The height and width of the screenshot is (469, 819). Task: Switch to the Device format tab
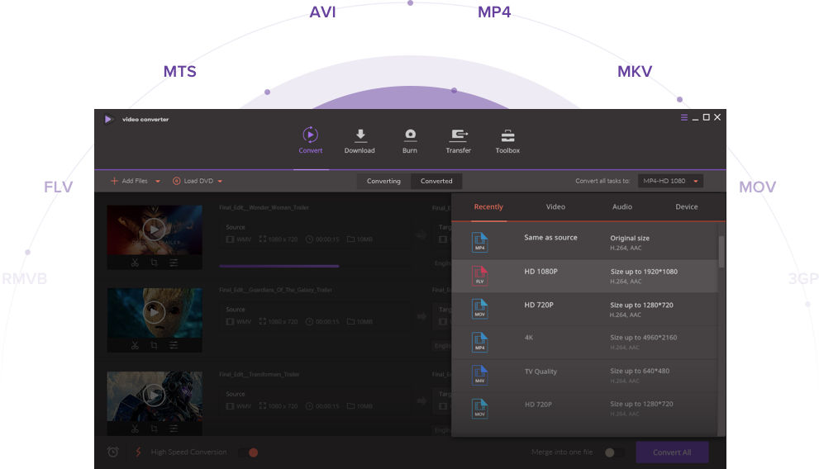[x=686, y=207]
